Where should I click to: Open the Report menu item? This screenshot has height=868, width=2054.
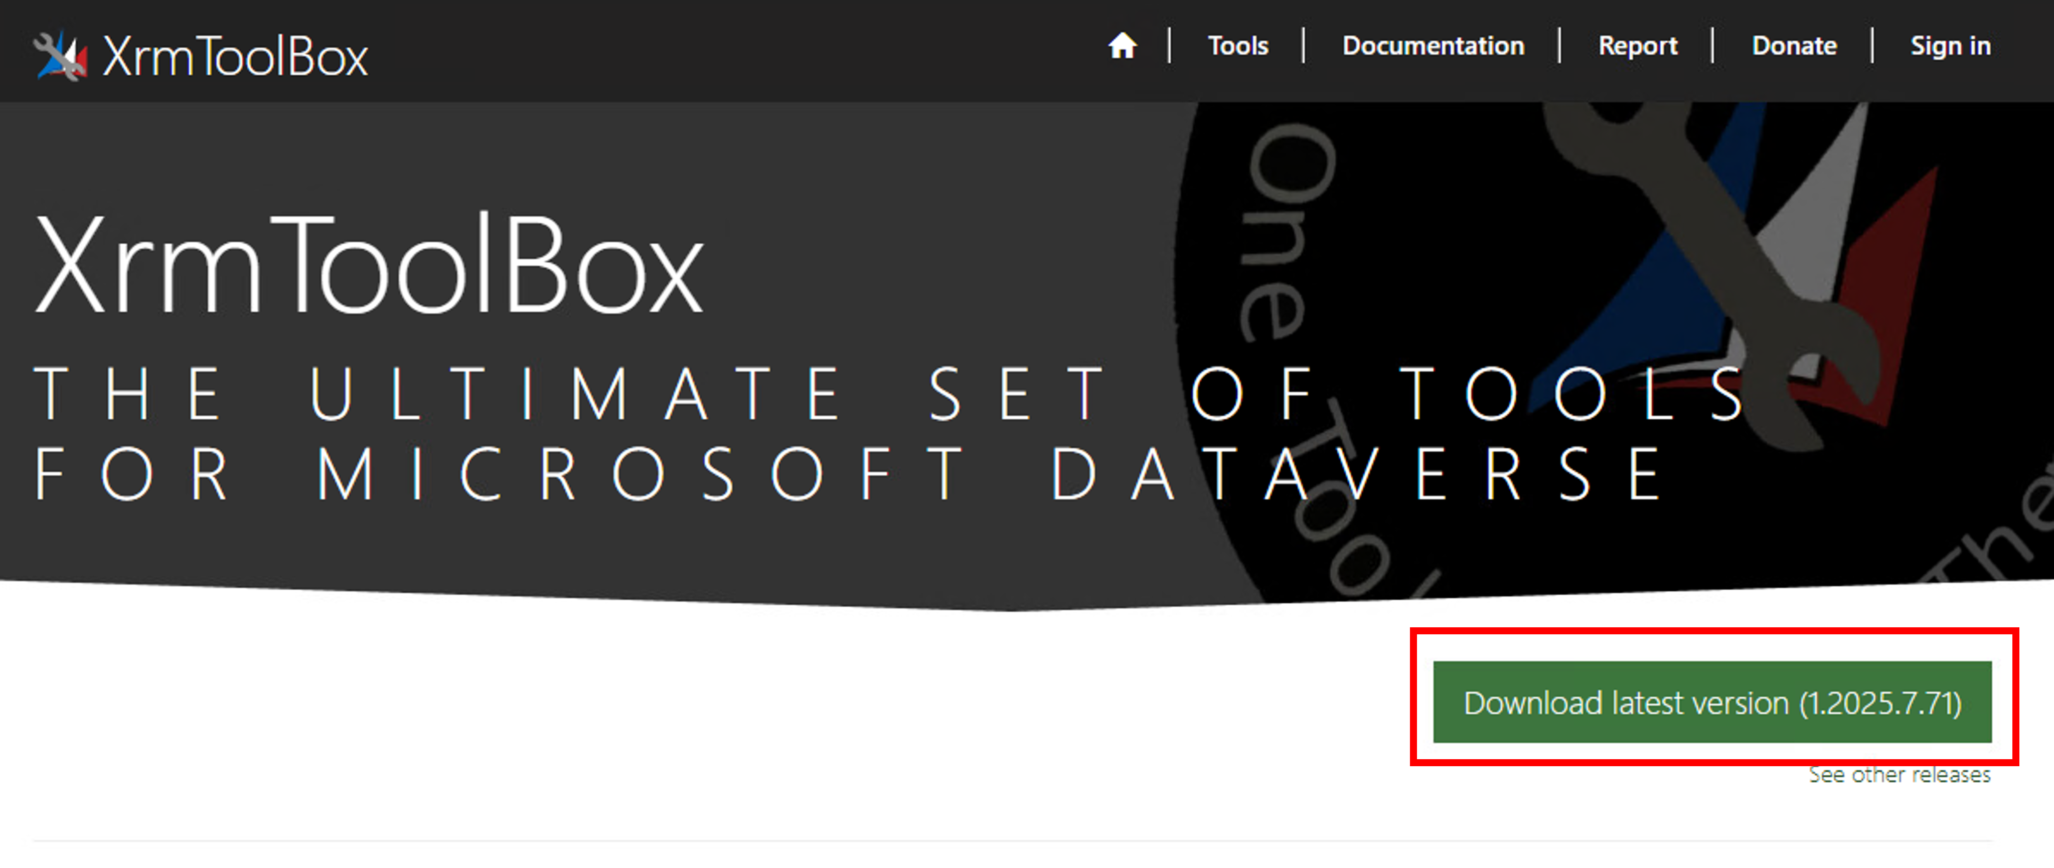click(1638, 46)
